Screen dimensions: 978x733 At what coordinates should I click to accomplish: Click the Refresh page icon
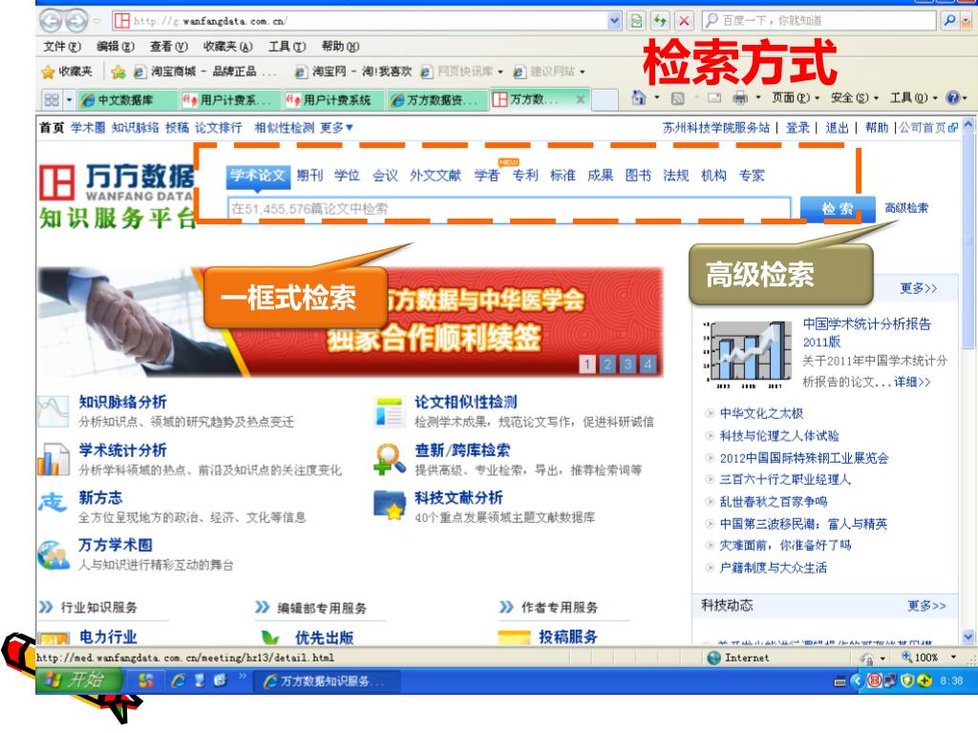pos(660,21)
